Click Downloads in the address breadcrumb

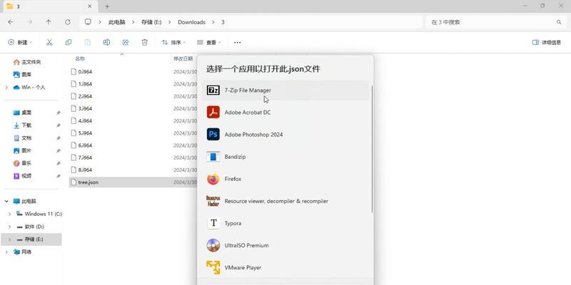[191, 22]
